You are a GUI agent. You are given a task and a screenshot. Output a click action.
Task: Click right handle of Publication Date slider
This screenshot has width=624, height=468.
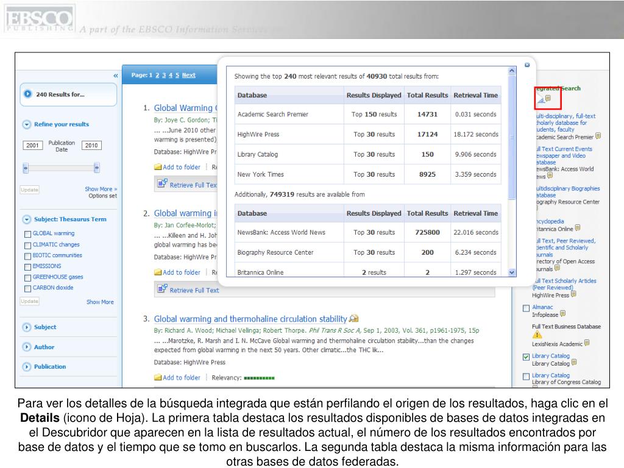point(97,168)
